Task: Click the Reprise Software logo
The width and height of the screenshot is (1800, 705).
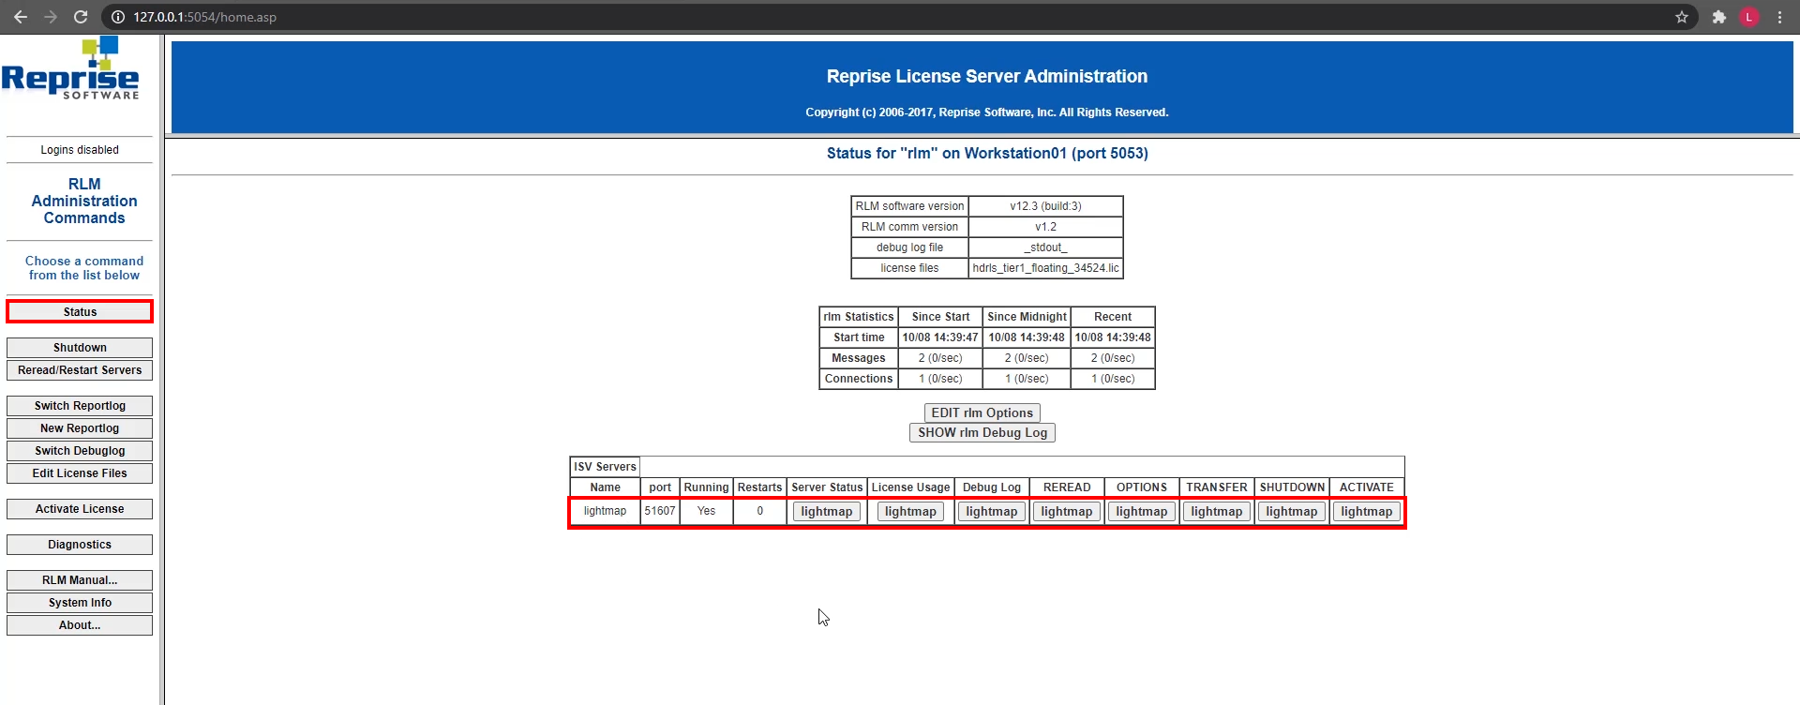Action: (x=70, y=68)
